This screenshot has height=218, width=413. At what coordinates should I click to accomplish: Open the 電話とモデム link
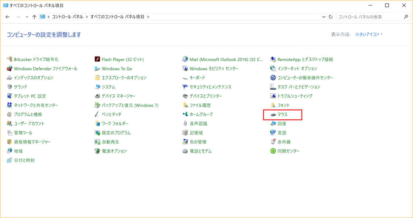[201, 151]
